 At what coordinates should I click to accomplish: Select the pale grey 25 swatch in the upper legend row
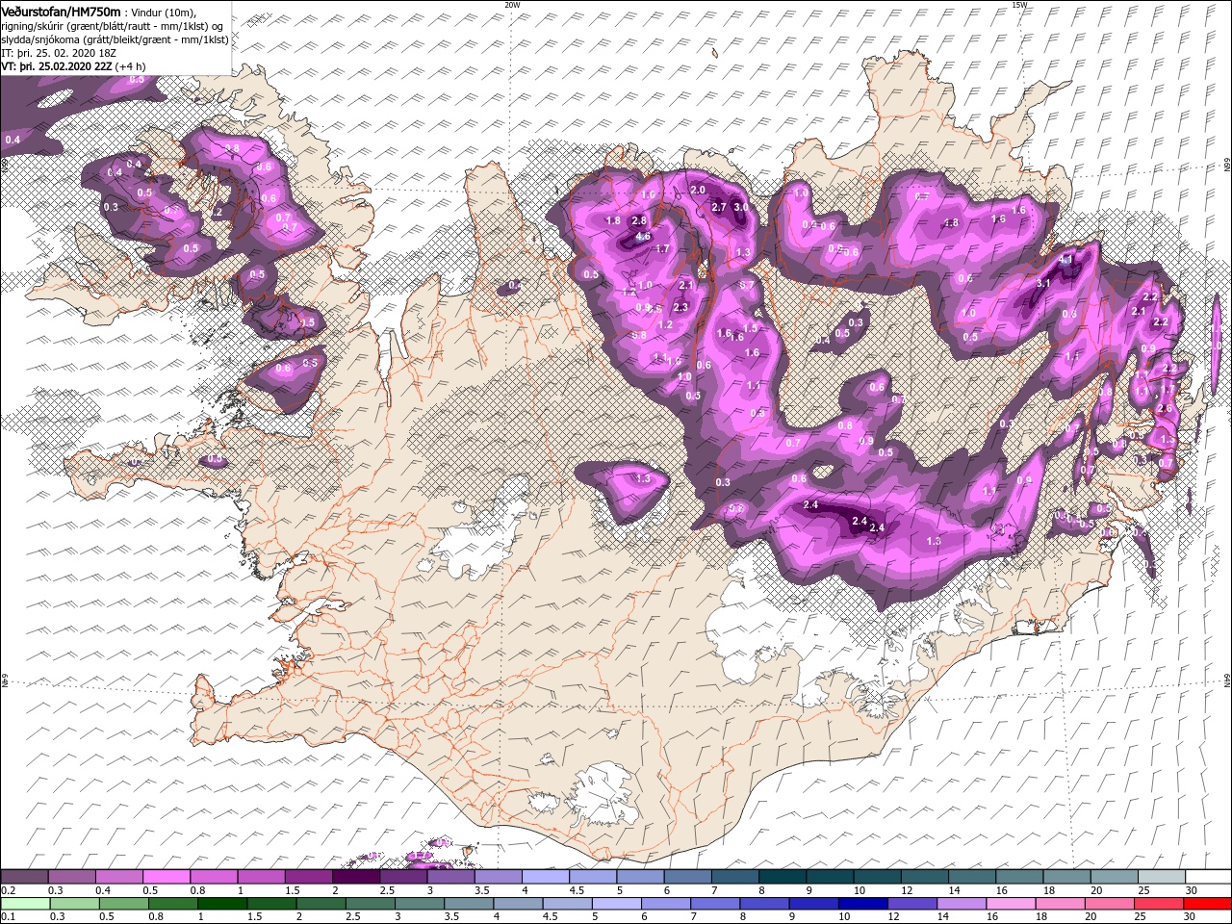coord(1161,877)
